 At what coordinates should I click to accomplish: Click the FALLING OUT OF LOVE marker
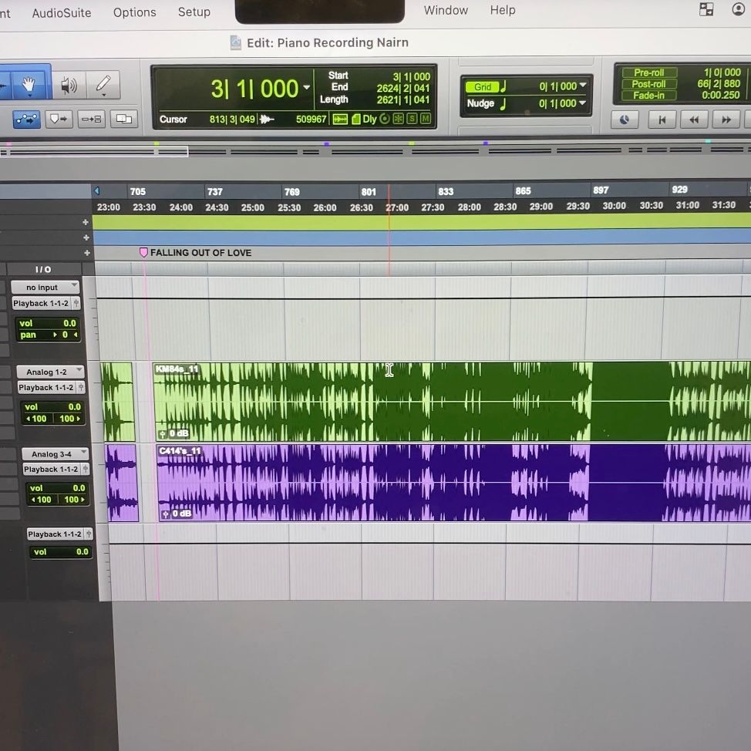click(143, 253)
